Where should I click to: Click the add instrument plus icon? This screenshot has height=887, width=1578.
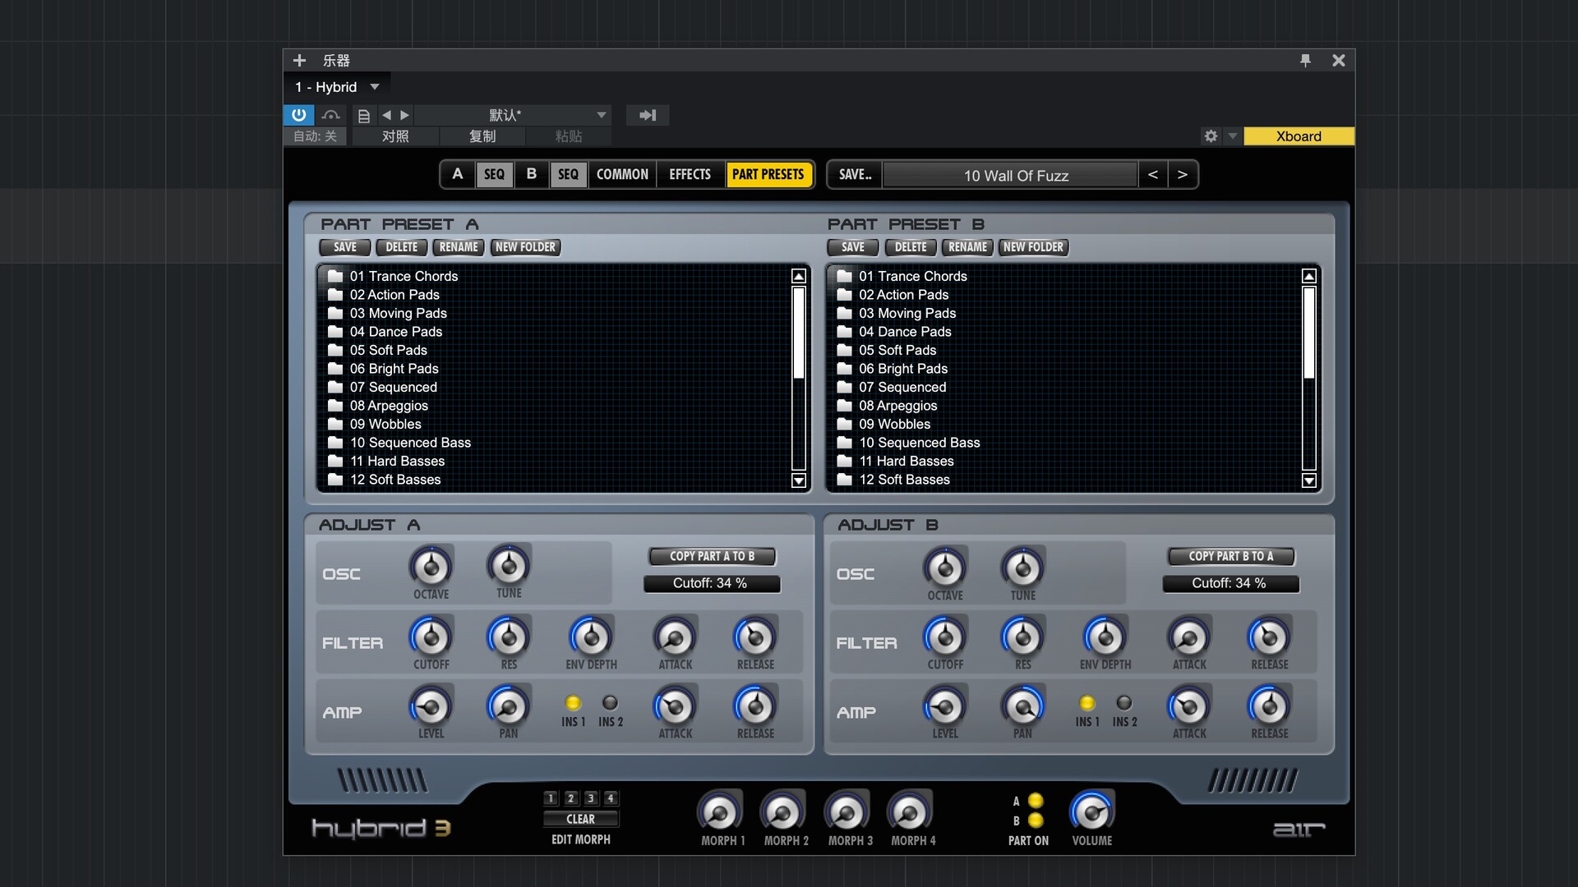point(299,60)
